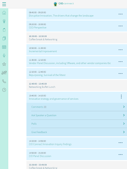Open the sliders settings sidebar icon
The image size is (127, 169).
pyautogui.click(x=4, y=73)
